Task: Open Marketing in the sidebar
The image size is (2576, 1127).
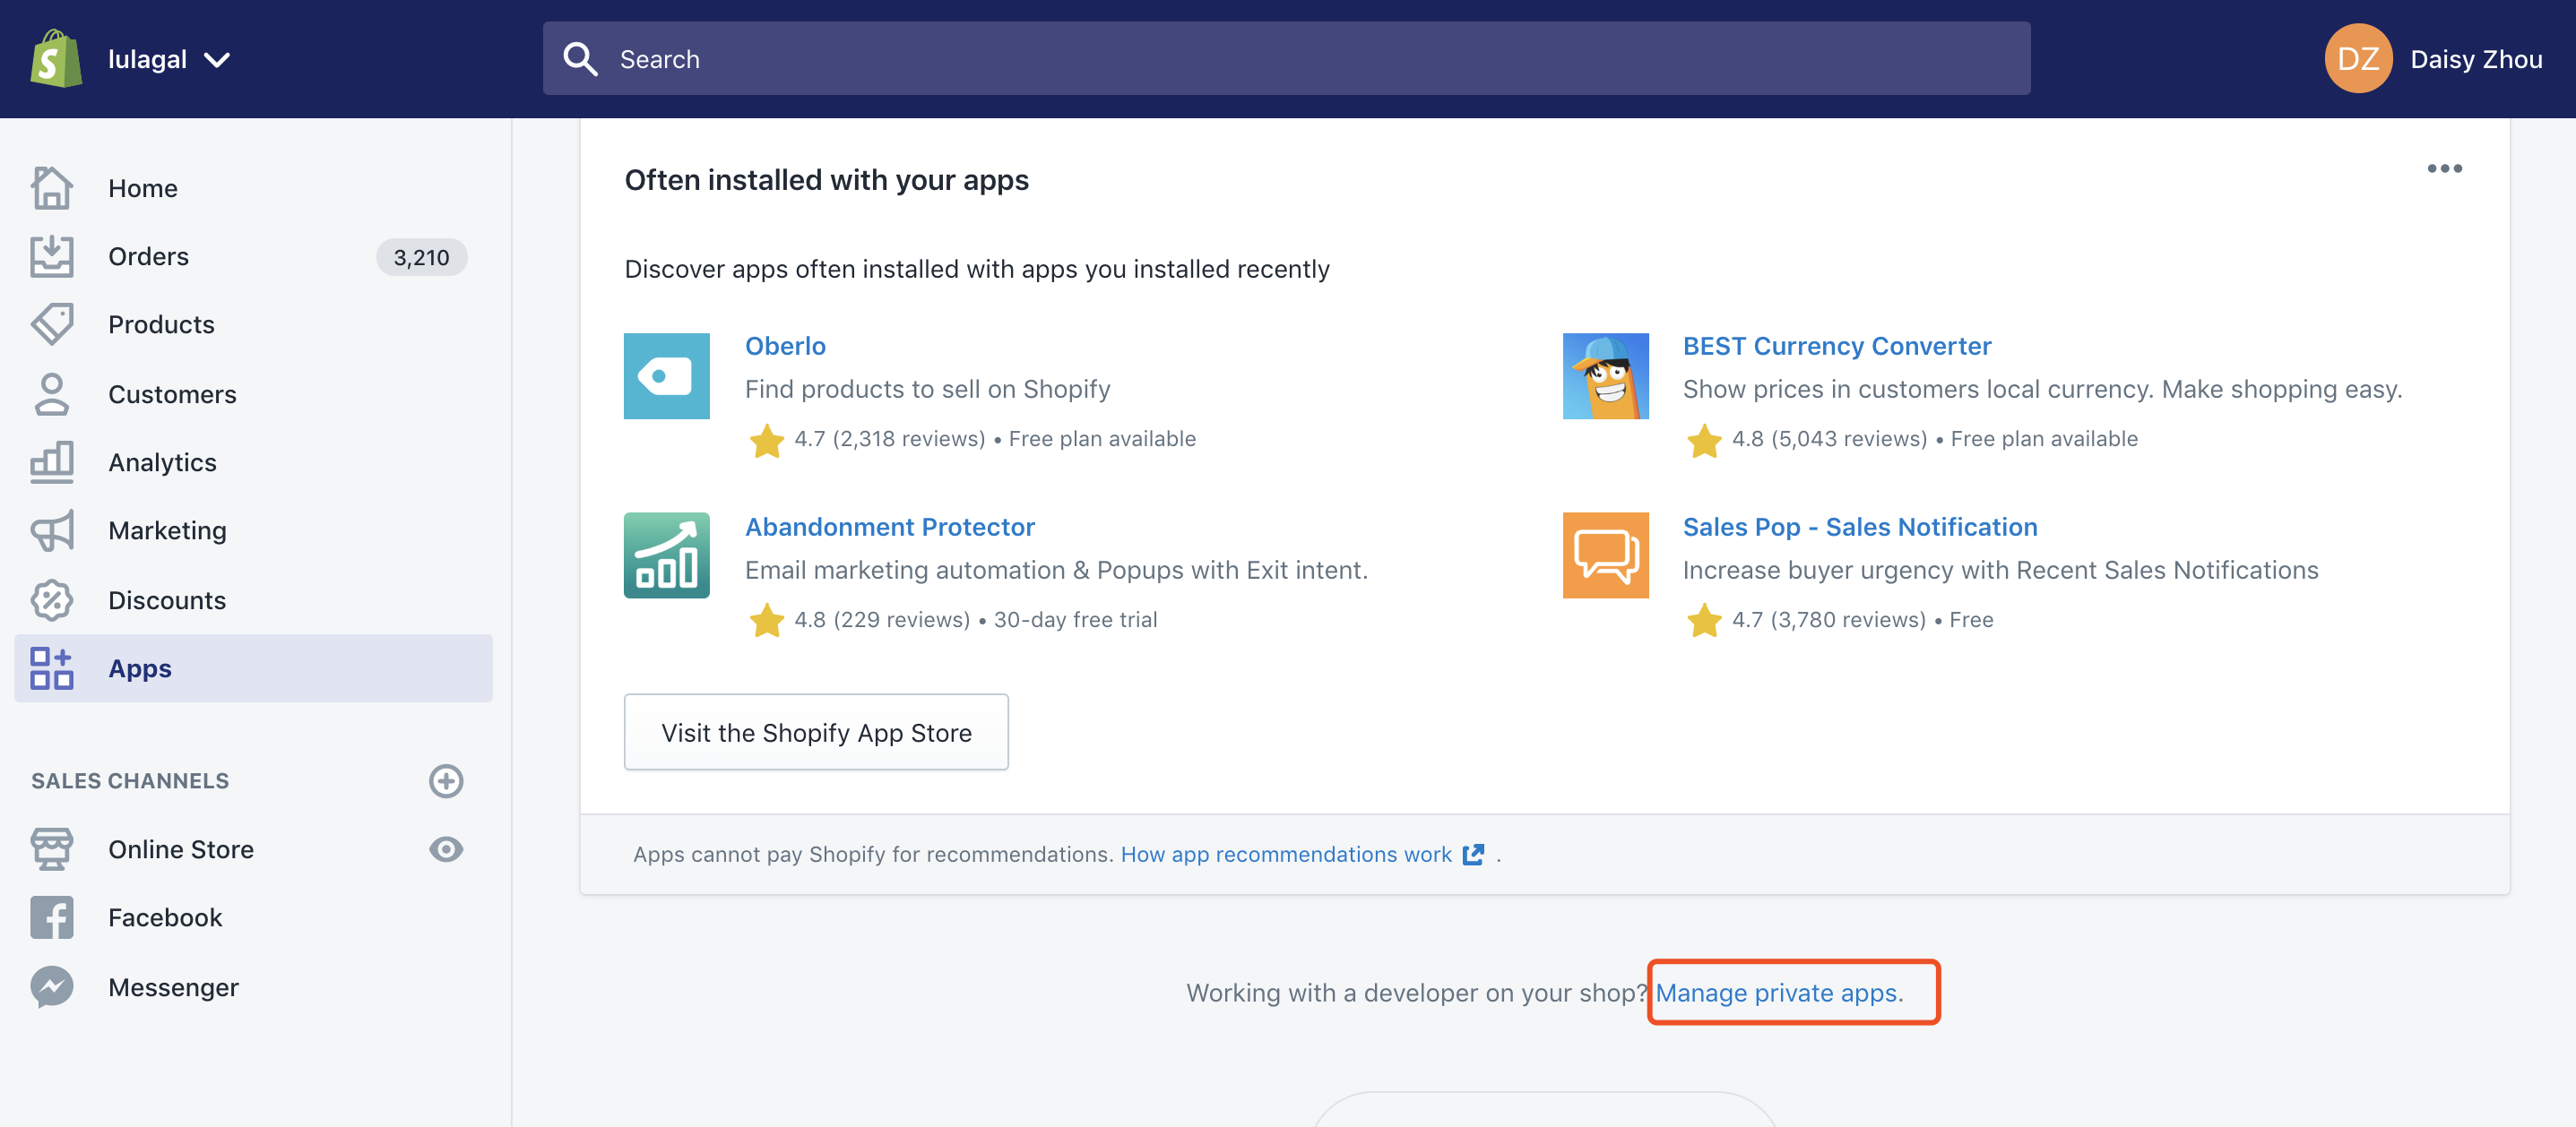Action: [x=167, y=530]
